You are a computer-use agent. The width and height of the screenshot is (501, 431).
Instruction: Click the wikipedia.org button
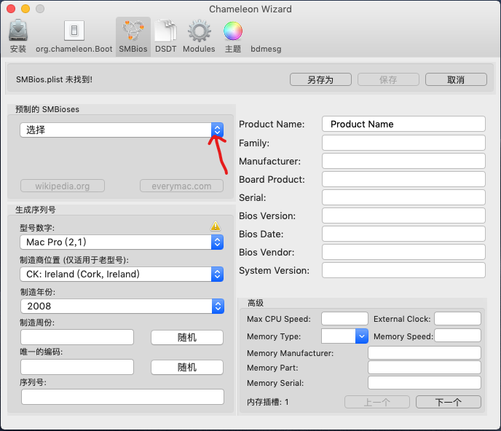pos(63,186)
